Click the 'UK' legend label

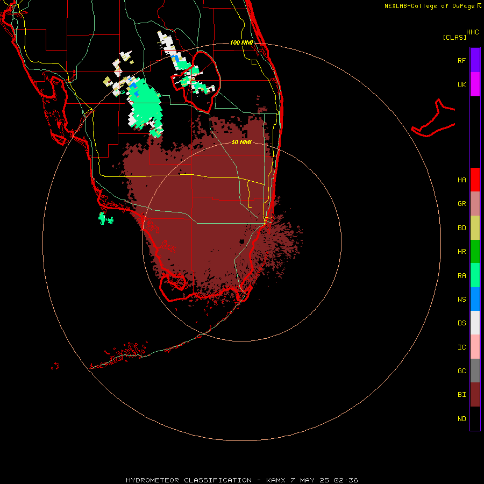(x=461, y=84)
